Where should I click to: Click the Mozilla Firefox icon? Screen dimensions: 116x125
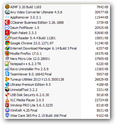coord(7,53)
